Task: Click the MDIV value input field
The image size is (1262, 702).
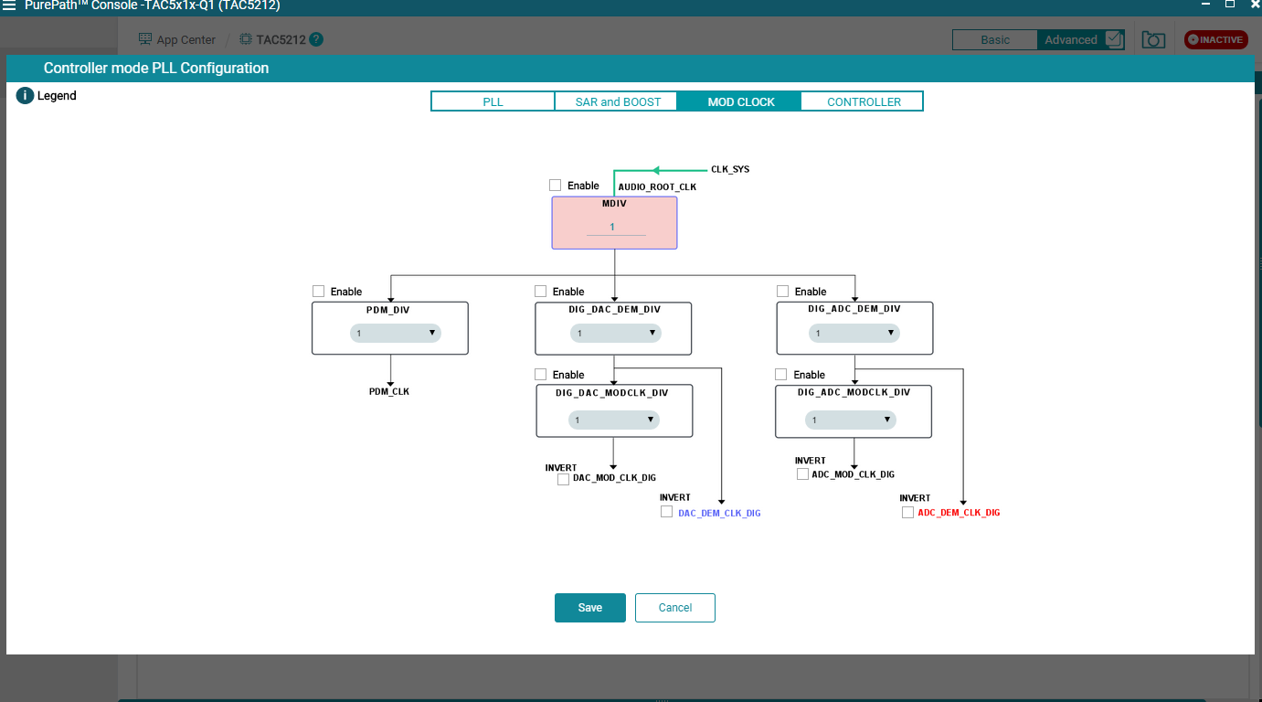Action: (616, 228)
